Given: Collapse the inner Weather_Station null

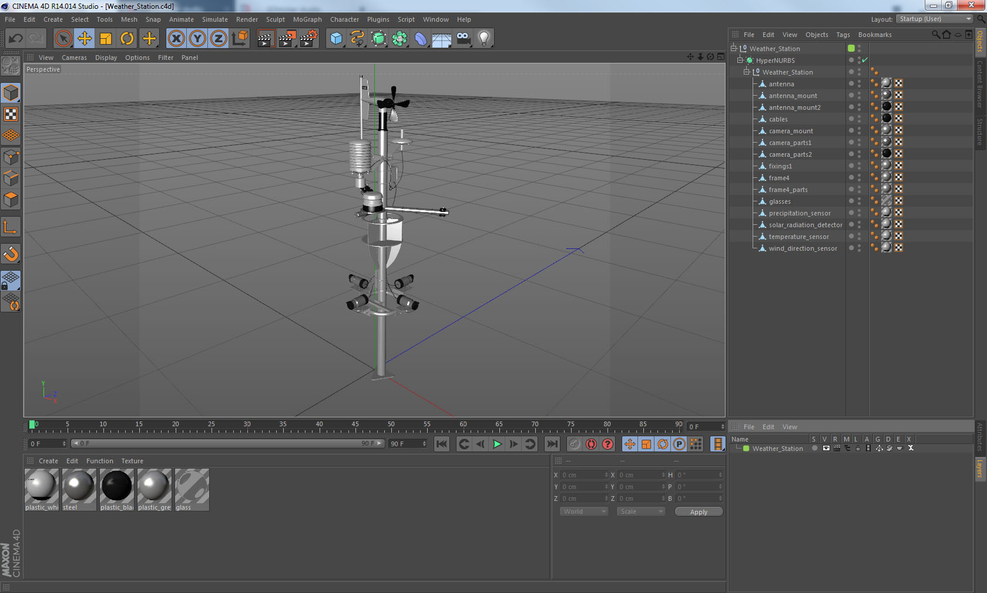Looking at the screenshot, I should click(747, 72).
